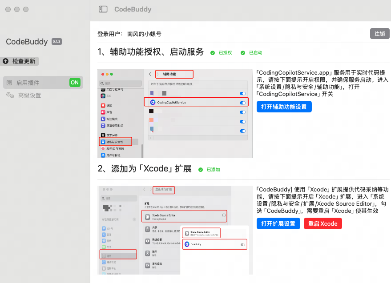Toggle the sidebar panel icon
391x283 pixels.
(x=103, y=9)
